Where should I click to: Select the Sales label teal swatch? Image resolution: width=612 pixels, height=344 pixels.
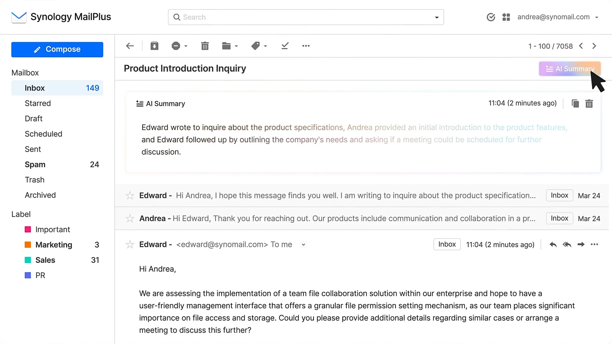(x=28, y=260)
